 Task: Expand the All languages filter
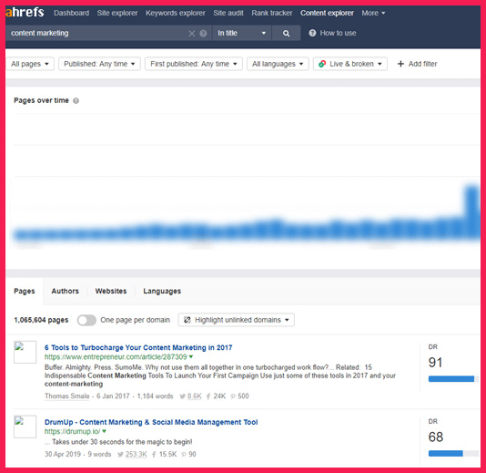(x=278, y=64)
